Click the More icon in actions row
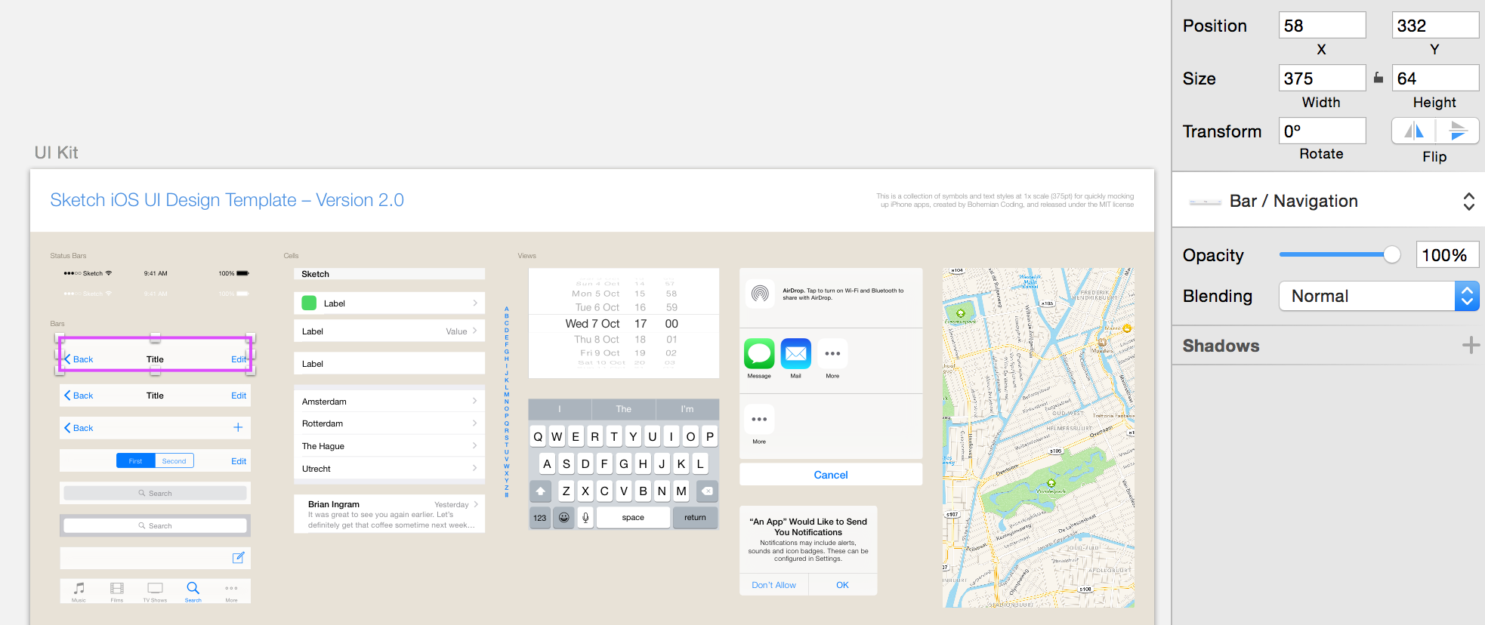 (759, 419)
